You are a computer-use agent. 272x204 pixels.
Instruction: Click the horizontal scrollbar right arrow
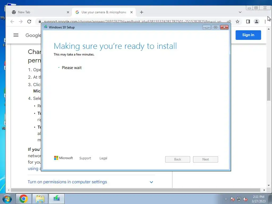(x=264, y=190)
